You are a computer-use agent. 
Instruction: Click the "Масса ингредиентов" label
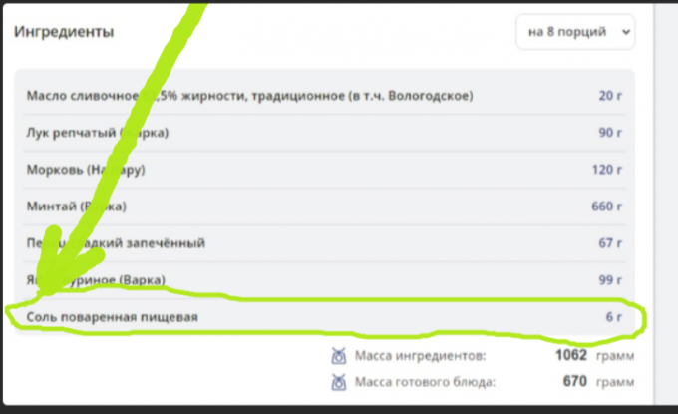coord(421,356)
